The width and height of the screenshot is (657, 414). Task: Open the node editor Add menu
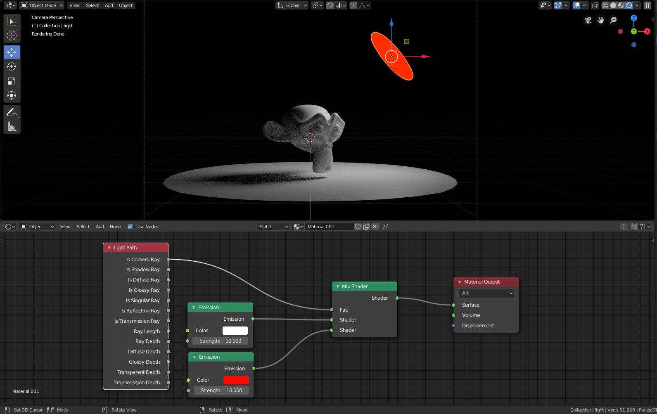(x=100, y=227)
